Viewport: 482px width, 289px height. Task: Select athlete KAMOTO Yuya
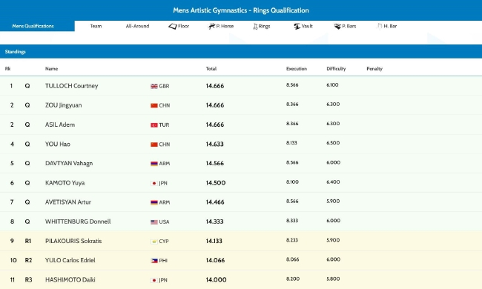[x=65, y=183]
